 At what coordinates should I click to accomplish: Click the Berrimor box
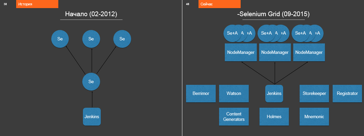[x=201, y=93]
